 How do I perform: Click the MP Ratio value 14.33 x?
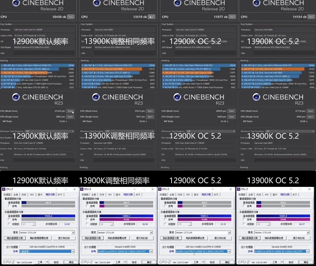224,122
